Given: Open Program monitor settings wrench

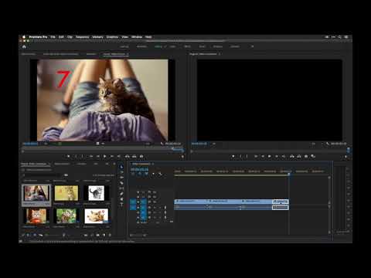Looking at the screenshot, I should tap(327, 144).
